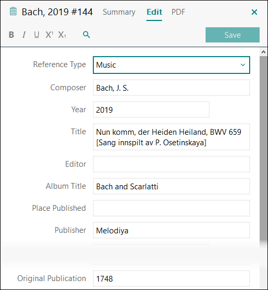Apply Italic formatting
The width and height of the screenshot is (268, 290).
click(24, 35)
